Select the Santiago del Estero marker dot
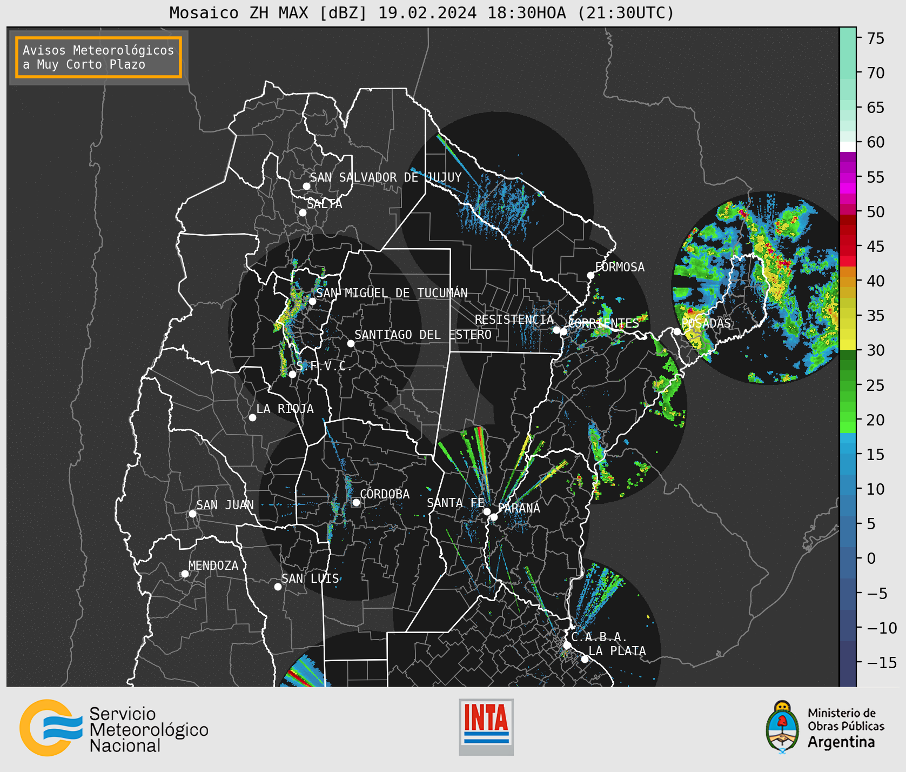The width and height of the screenshot is (906, 772). 351,343
